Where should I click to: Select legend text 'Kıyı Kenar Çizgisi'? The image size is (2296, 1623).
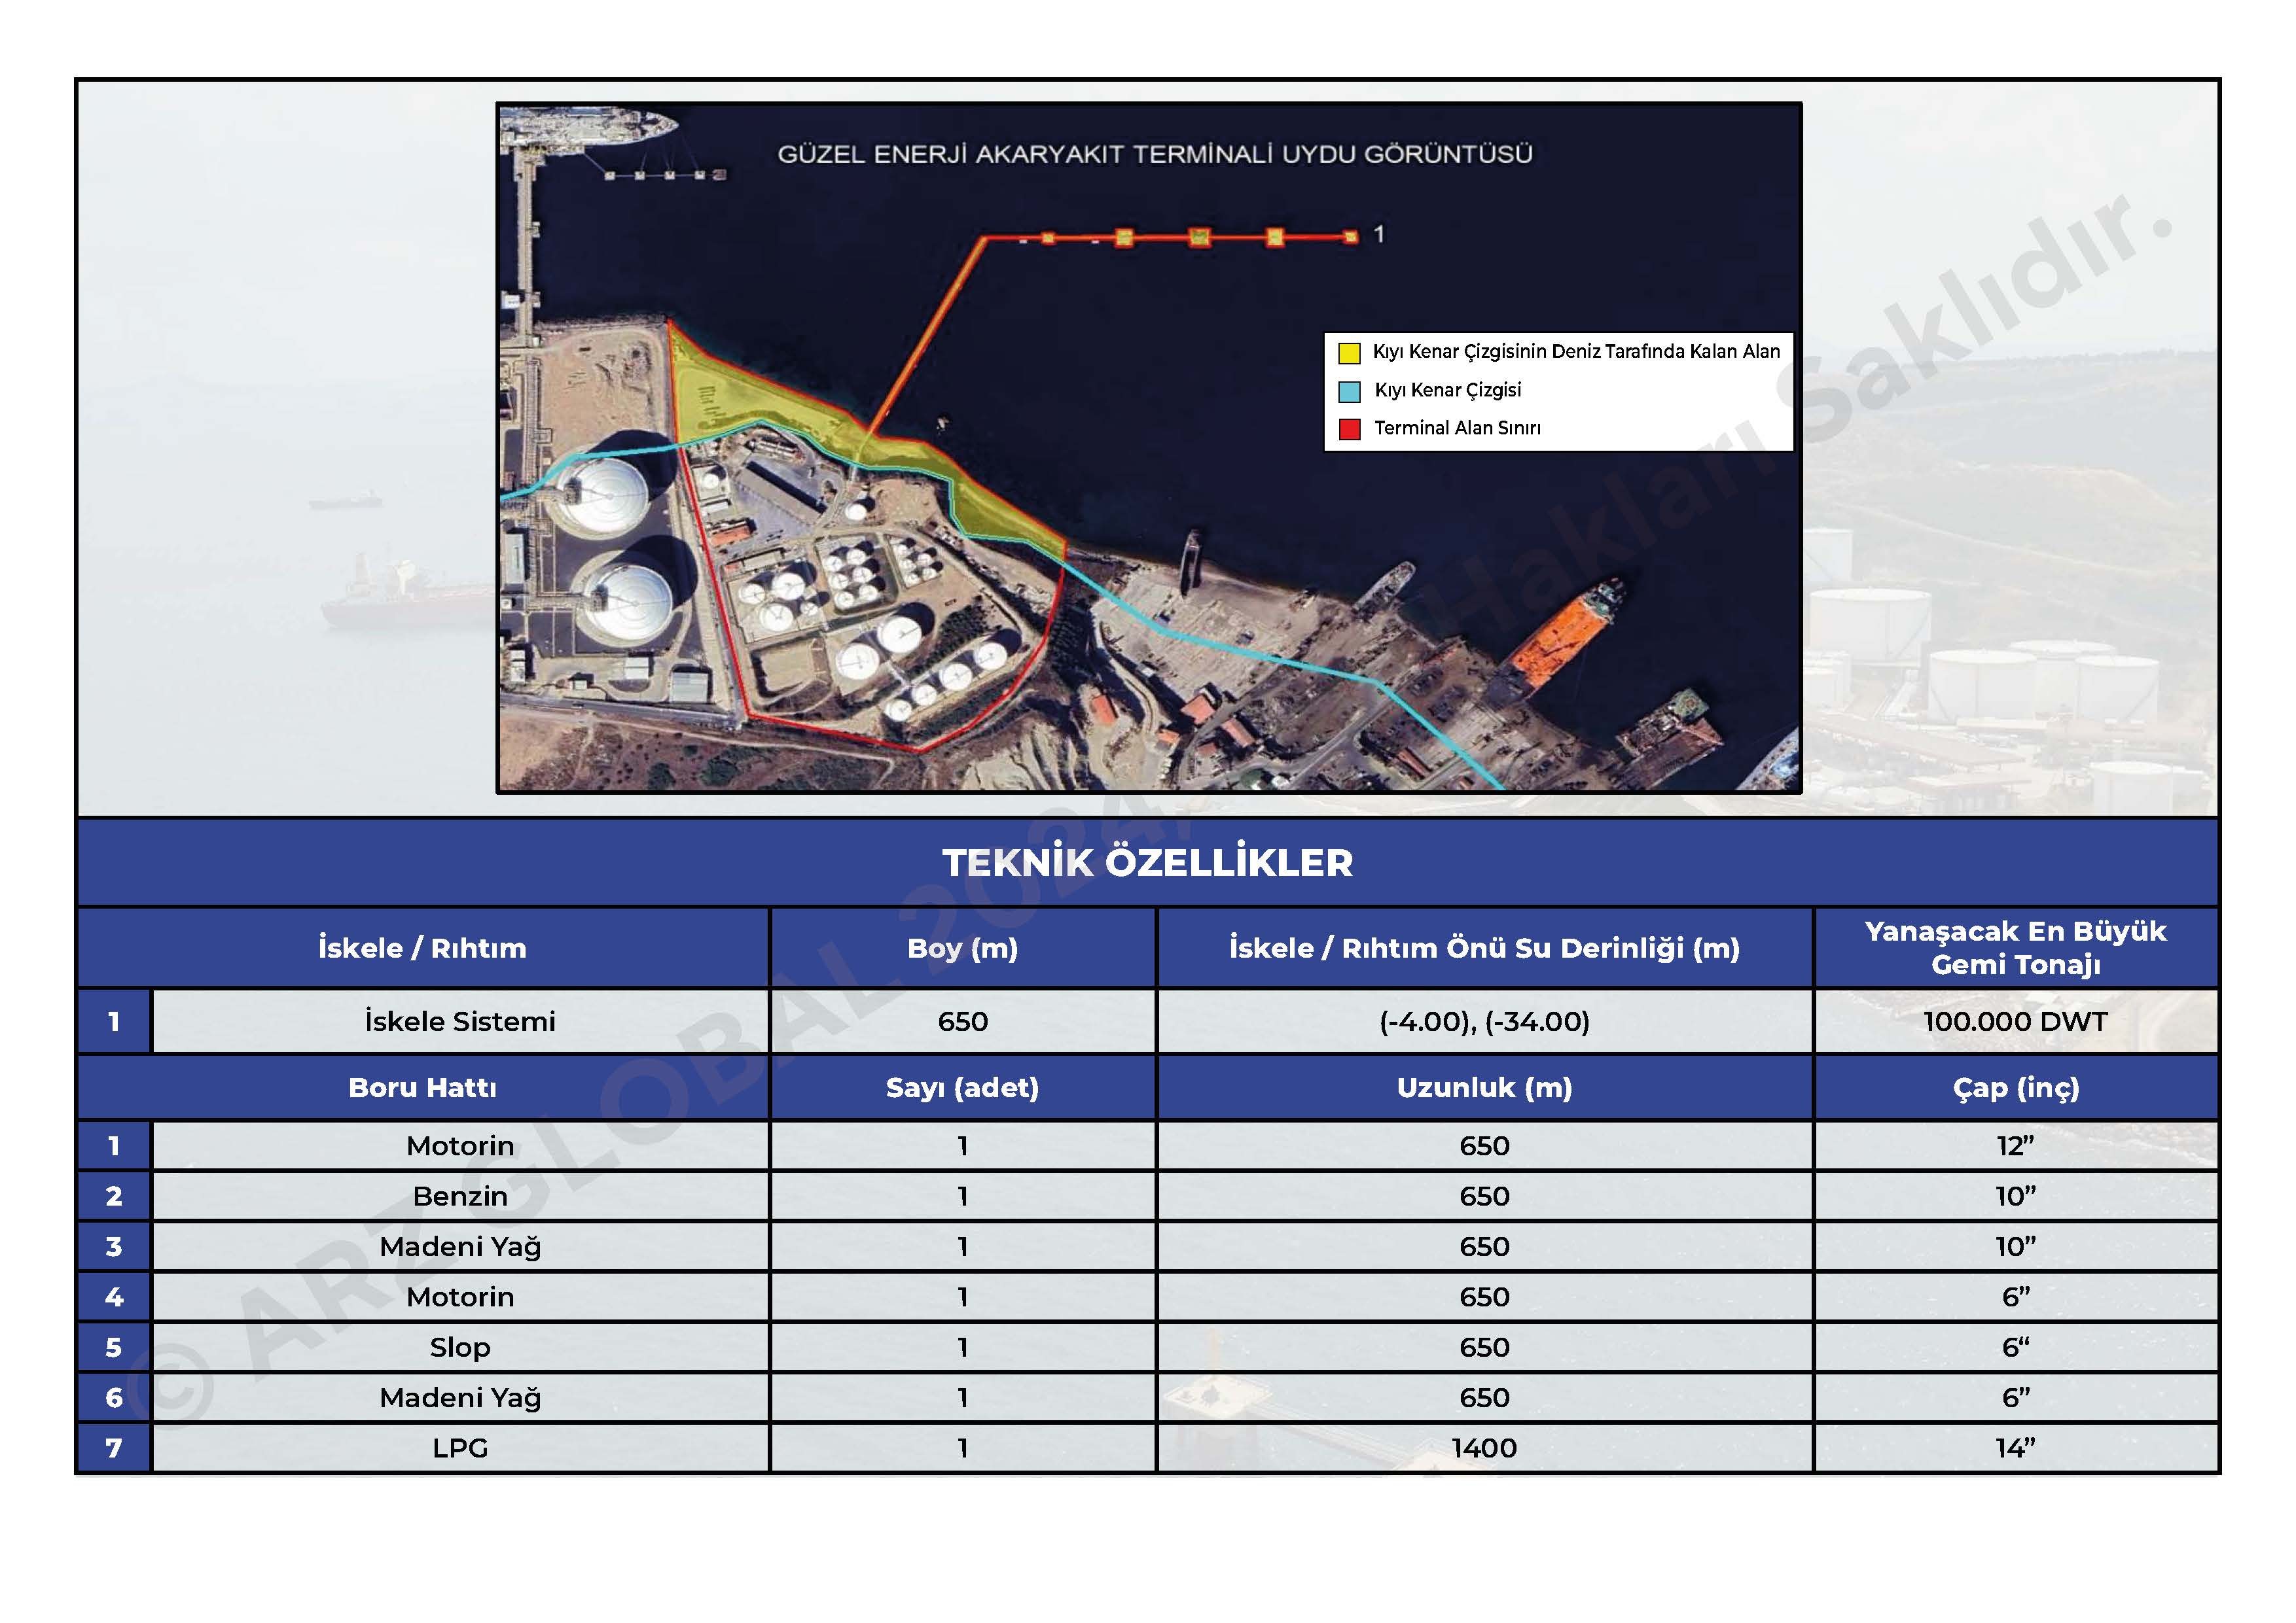[1447, 390]
